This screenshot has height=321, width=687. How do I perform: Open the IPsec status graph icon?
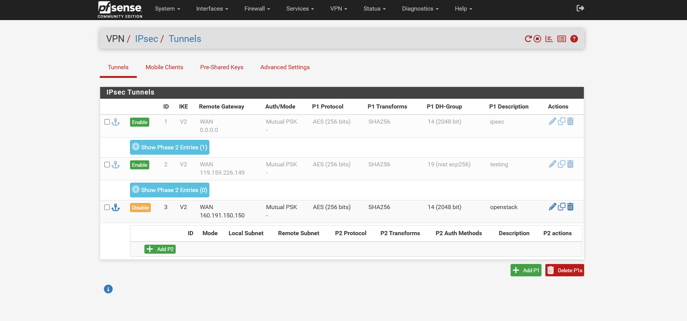pyautogui.click(x=549, y=39)
